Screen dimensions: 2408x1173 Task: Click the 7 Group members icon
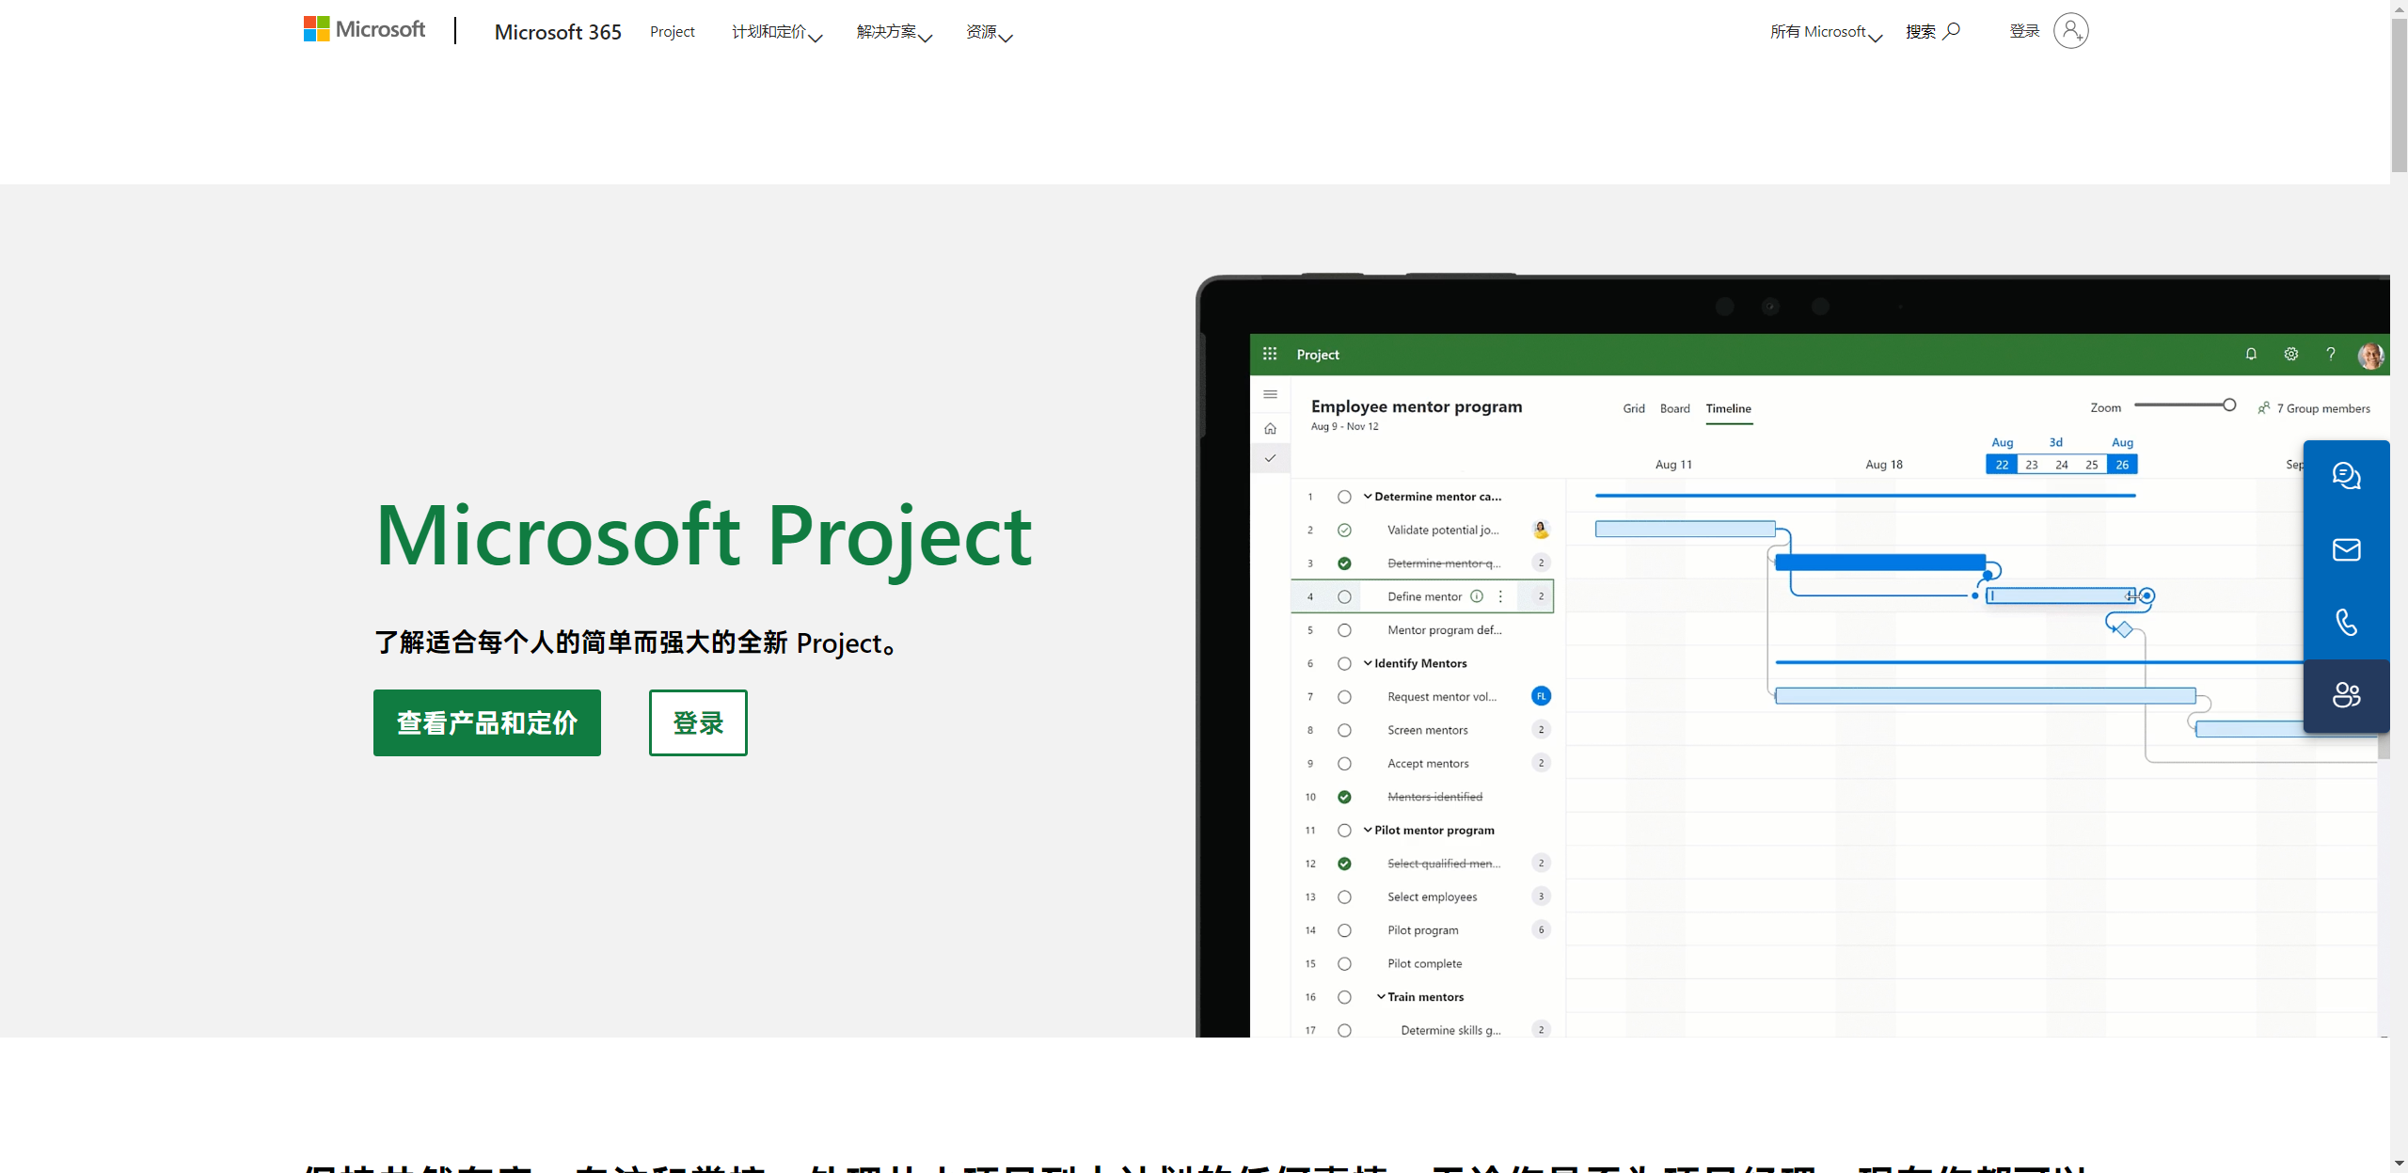coord(2264,407)
